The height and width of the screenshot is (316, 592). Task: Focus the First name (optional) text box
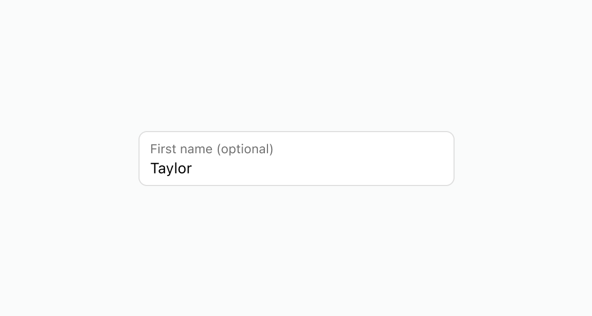click(x=296, y=168)
